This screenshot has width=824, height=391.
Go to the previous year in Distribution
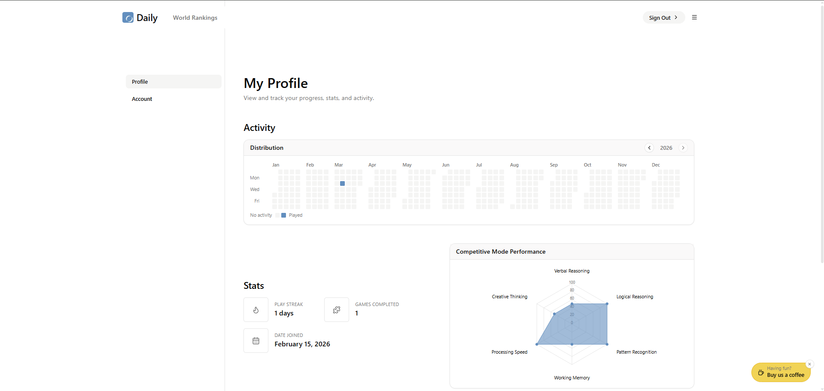(x=649, y=148)
